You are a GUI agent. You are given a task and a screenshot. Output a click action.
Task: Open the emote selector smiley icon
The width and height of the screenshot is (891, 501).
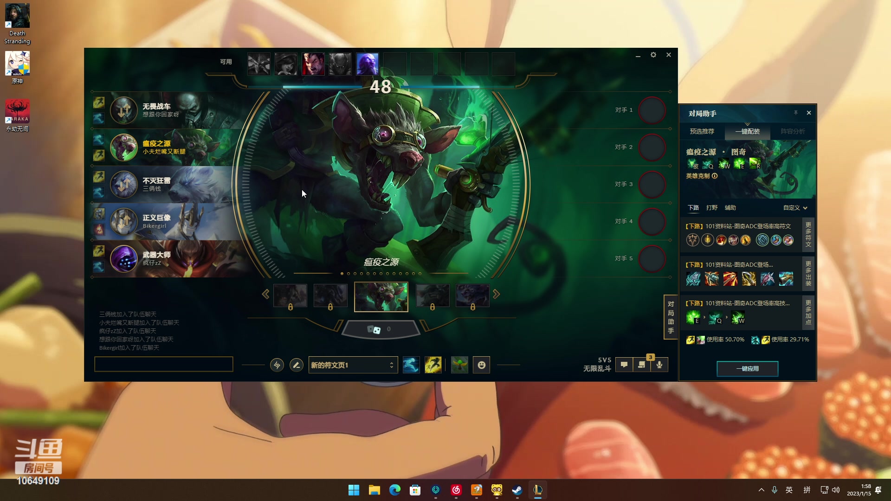(x=481, y=365)
